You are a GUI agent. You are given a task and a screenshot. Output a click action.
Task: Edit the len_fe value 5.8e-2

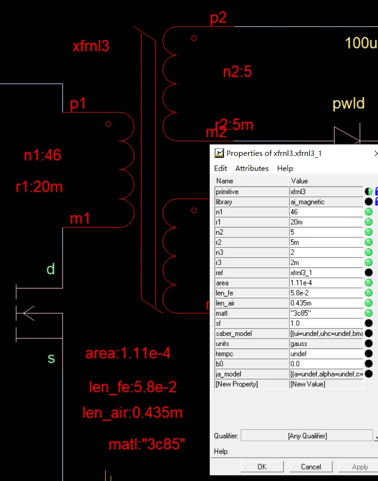coord(326,293)
